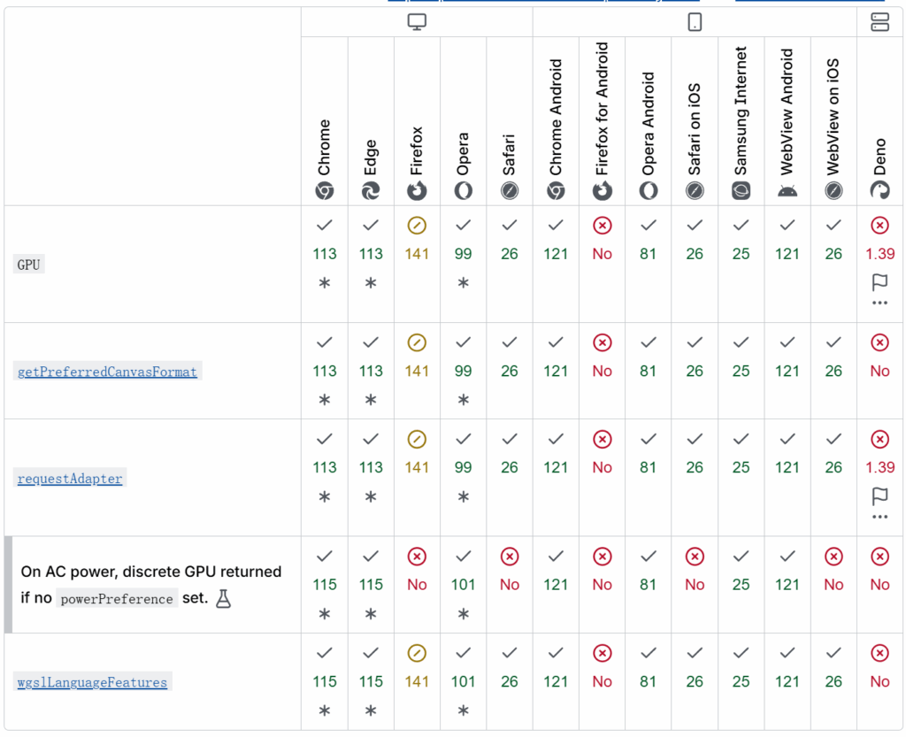Click the Edge column header label
This screenshot has height=737, width=906.
[371, 157]
